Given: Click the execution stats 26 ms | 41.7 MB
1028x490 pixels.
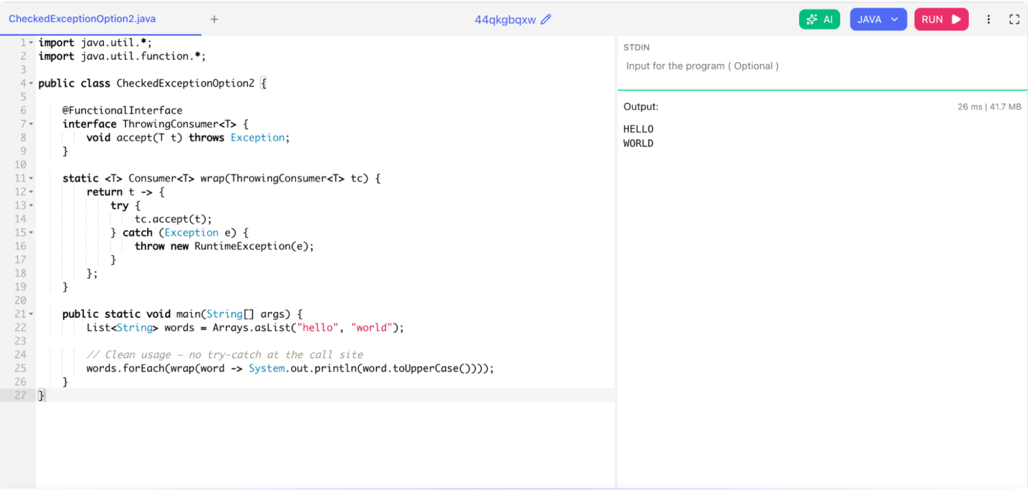Looking at the screenshot, I should click(x=989, y=107).
